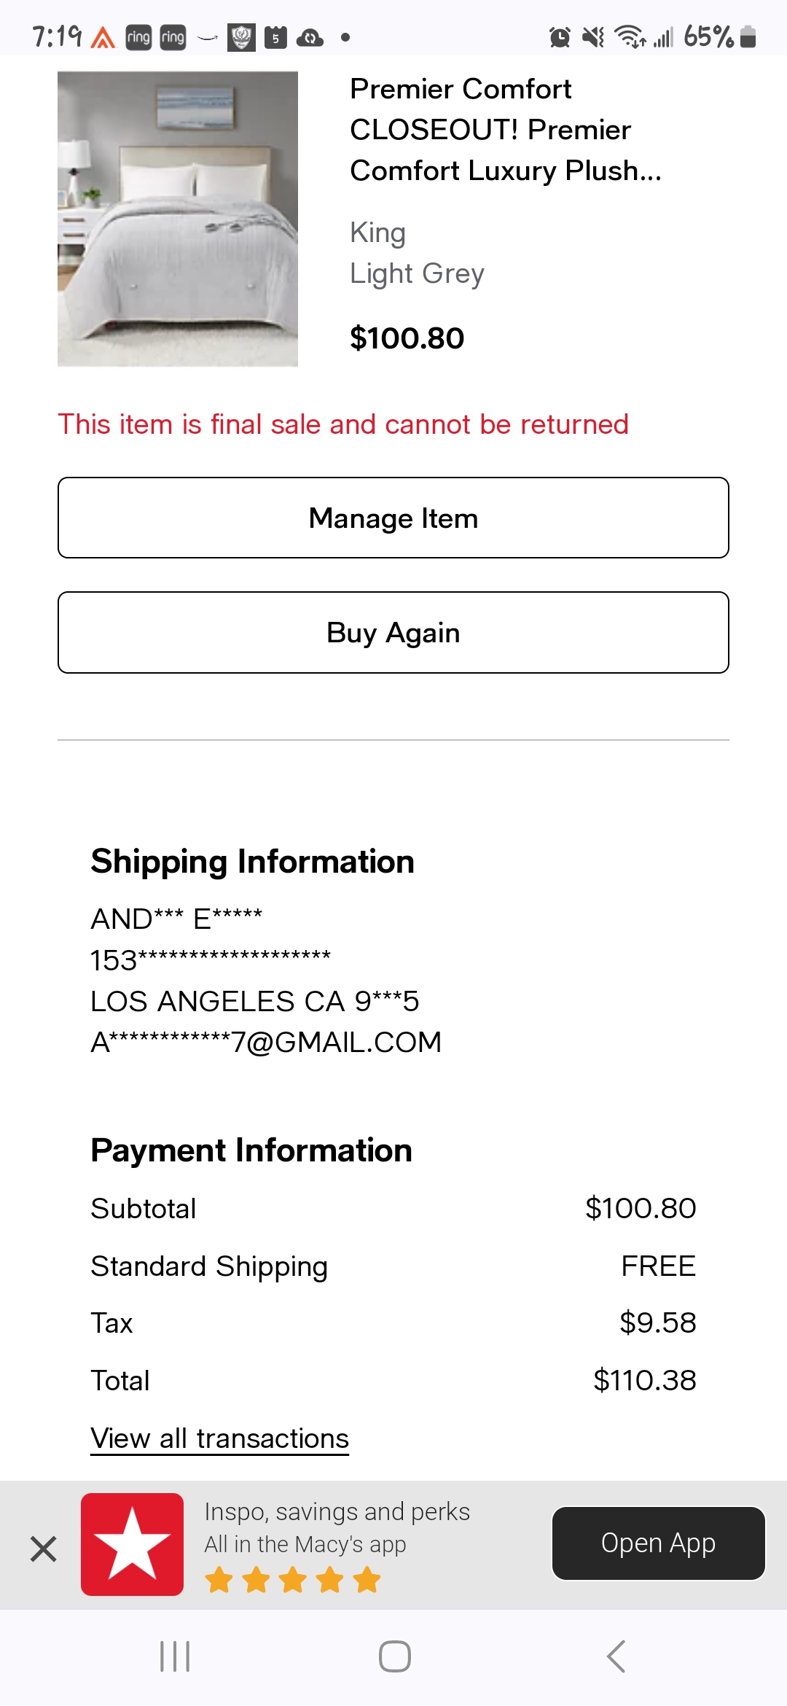
Task: Tap Open App in Macy's banner
Action: click(658, 1543)
